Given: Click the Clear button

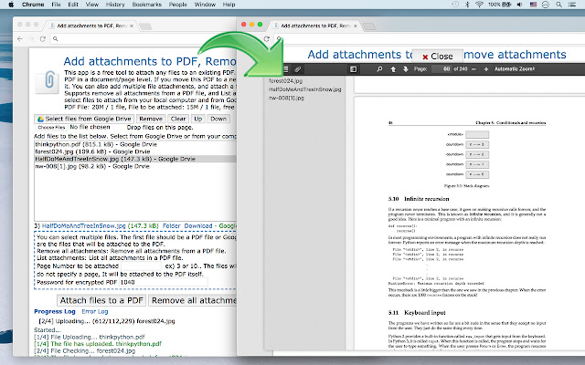Looking at the screenshot, I should pos(178,119).
